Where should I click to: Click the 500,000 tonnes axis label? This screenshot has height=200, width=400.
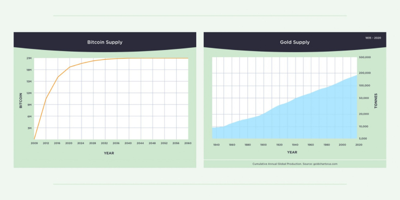(366, 57)
